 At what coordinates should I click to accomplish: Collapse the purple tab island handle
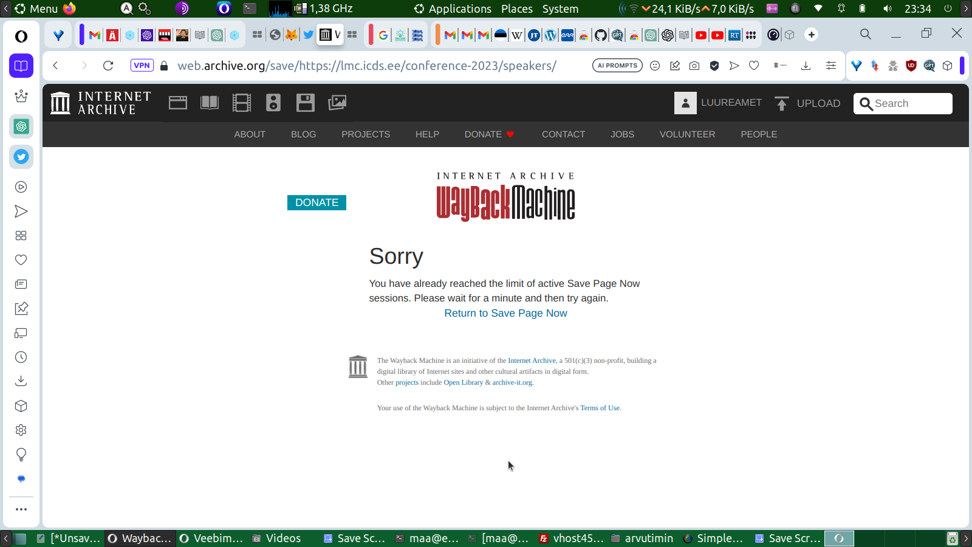pos(81,35)
